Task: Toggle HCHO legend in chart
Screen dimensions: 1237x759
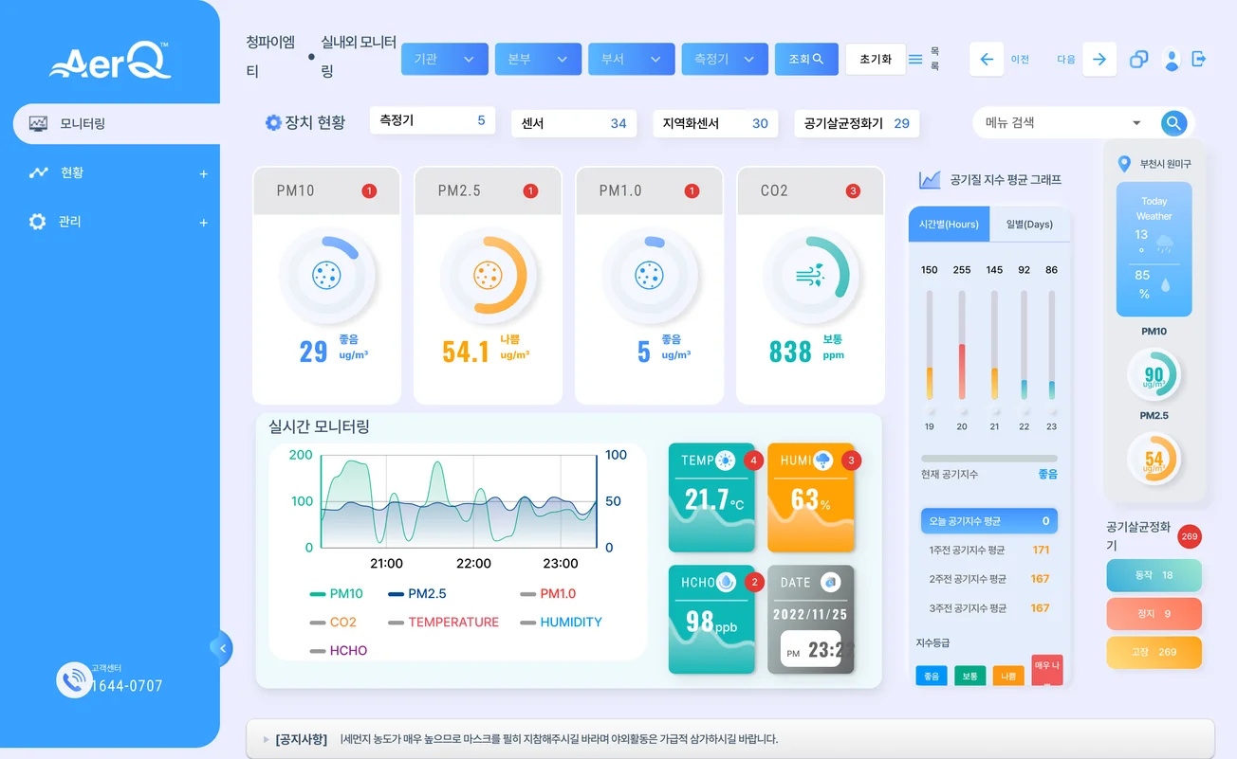Action: click(339, 651)
